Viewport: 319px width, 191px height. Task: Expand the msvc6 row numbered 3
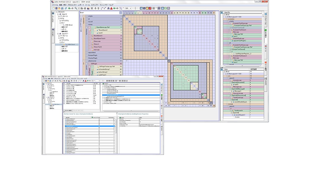(x=86, y=22)
